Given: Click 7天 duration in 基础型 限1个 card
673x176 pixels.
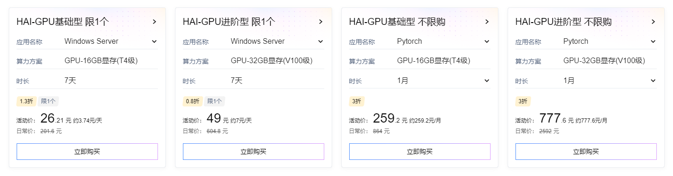Looking at the screenshot, I should click(x=70, y=81).
